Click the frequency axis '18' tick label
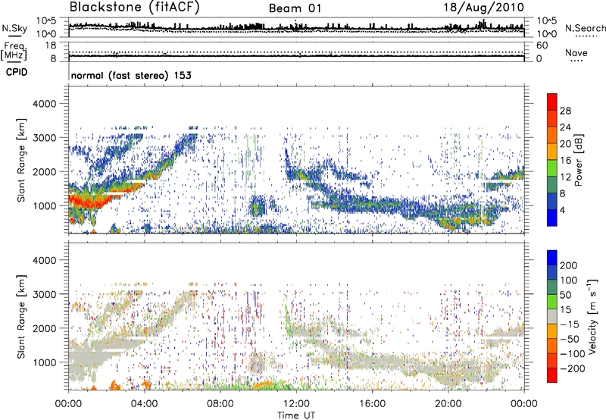This screenshot has width=606, height=420. tap(51, 45)
